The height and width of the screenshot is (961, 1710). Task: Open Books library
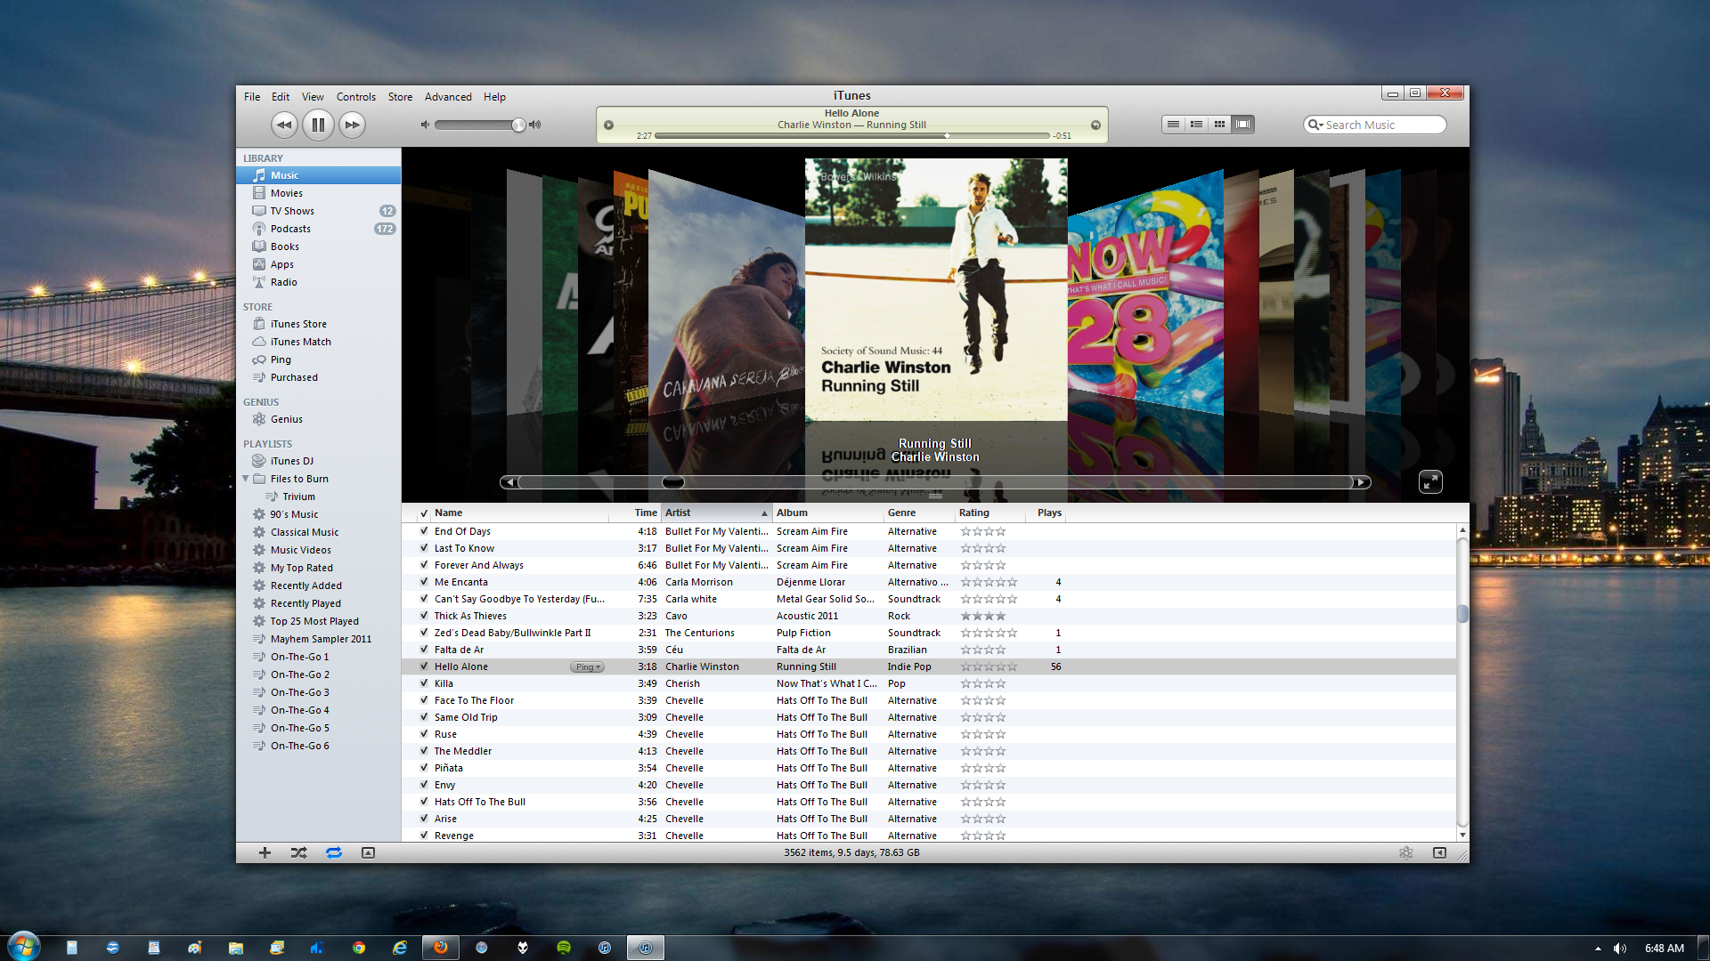pos(285,246)
